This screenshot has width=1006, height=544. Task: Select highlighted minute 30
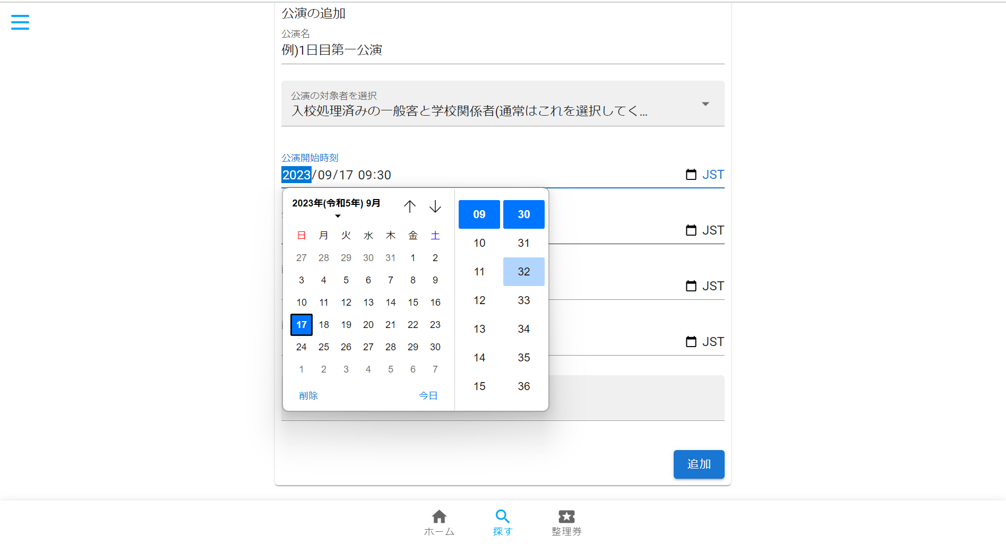point(524,214)
